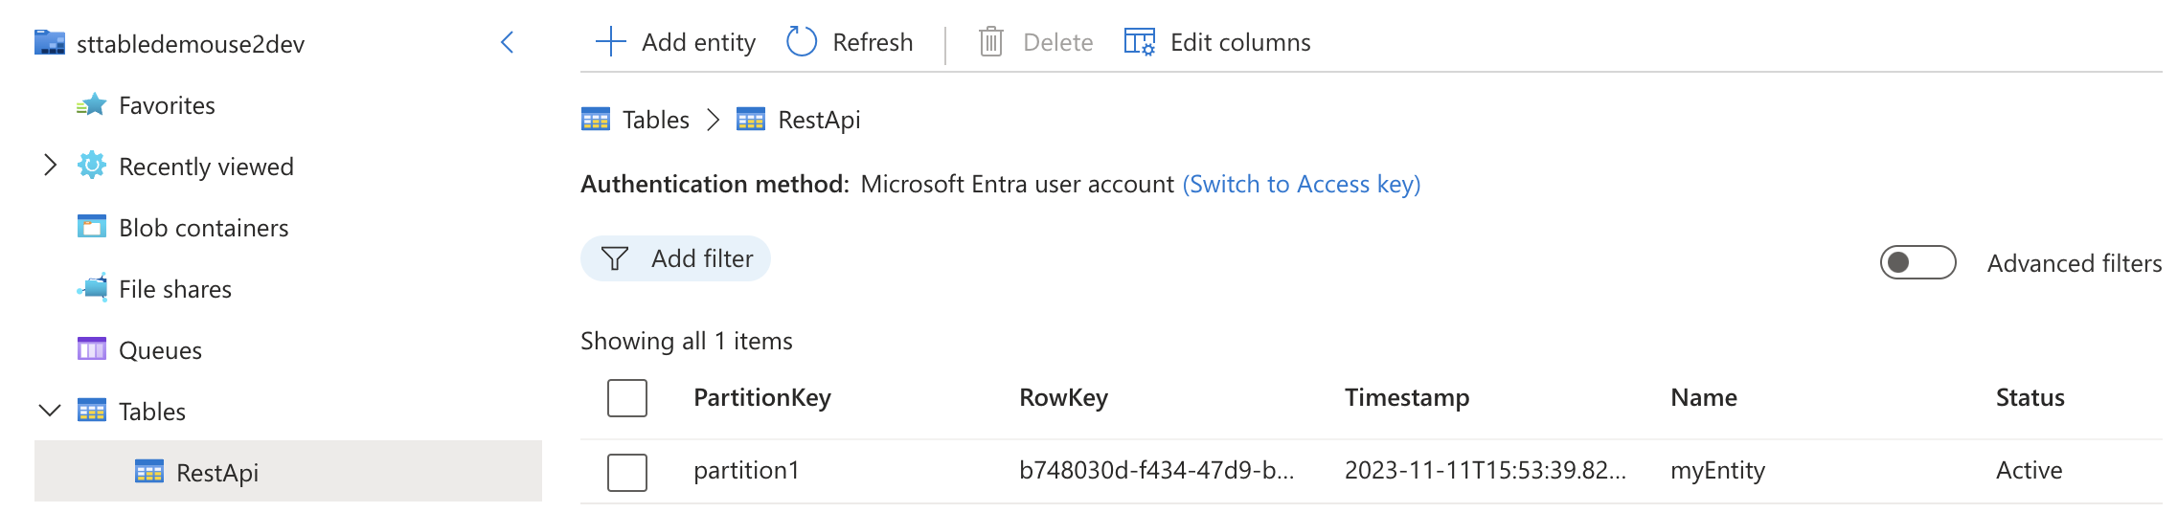Click the Name column header
2178x513 pixels.
(1704, 397)
